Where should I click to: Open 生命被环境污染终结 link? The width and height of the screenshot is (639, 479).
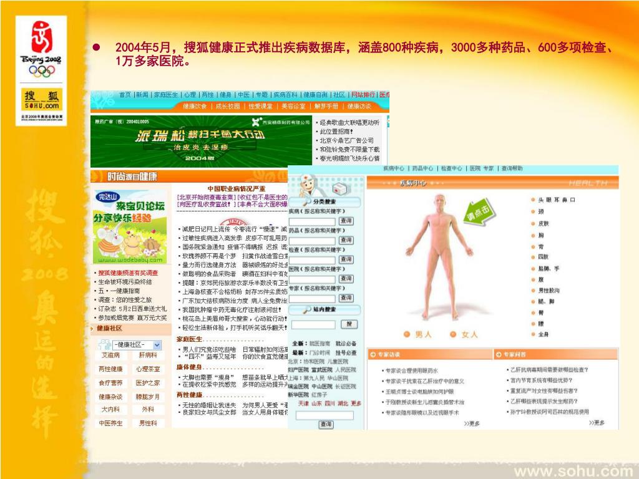[125, 282]
